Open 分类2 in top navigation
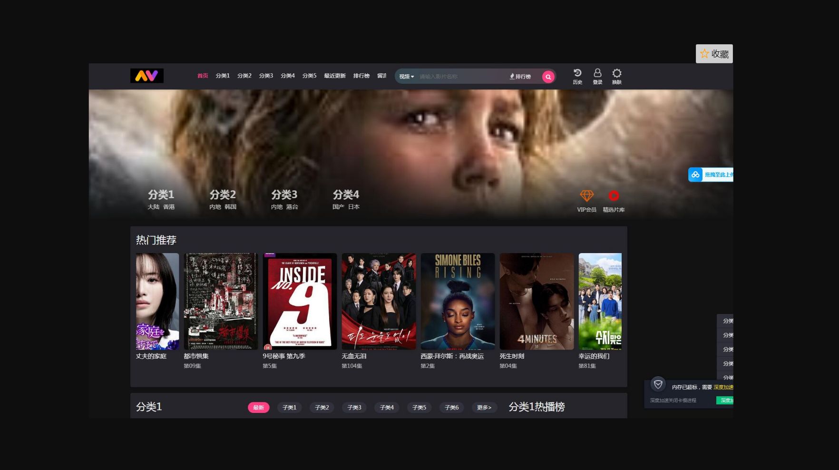Screen dimensions: 839x470 click(244, 76)
